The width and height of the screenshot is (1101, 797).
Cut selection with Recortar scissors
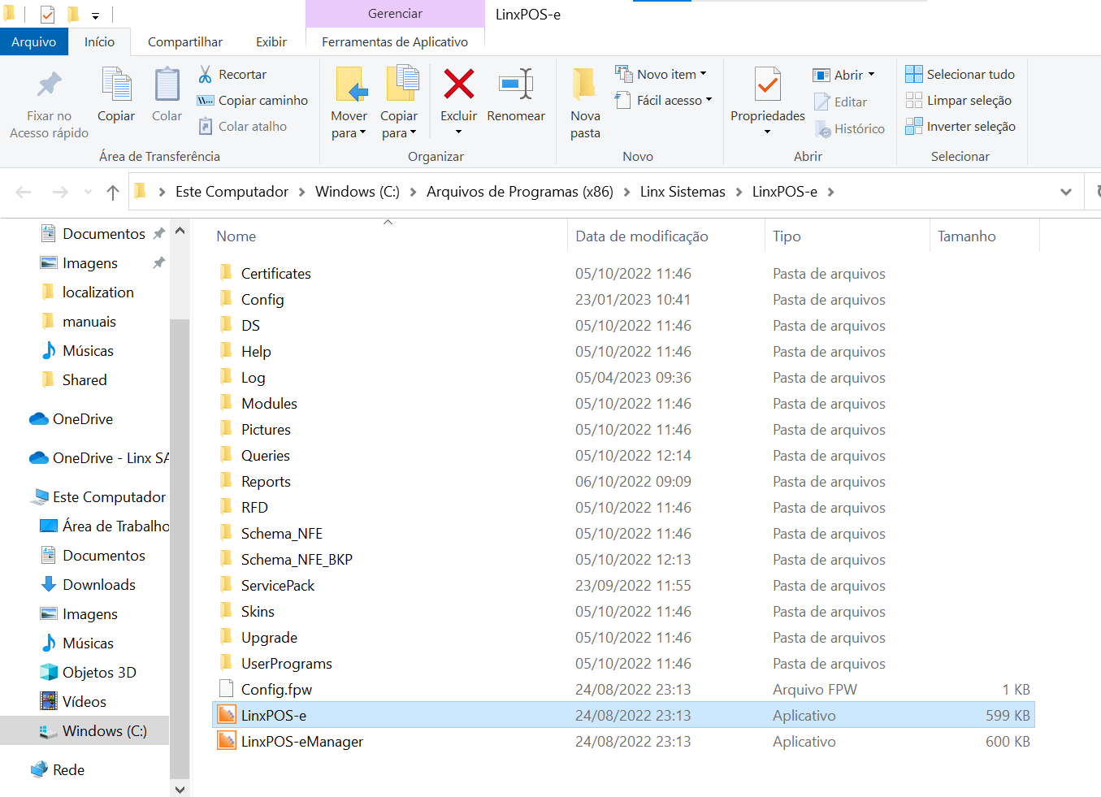[x=232, y=74]
